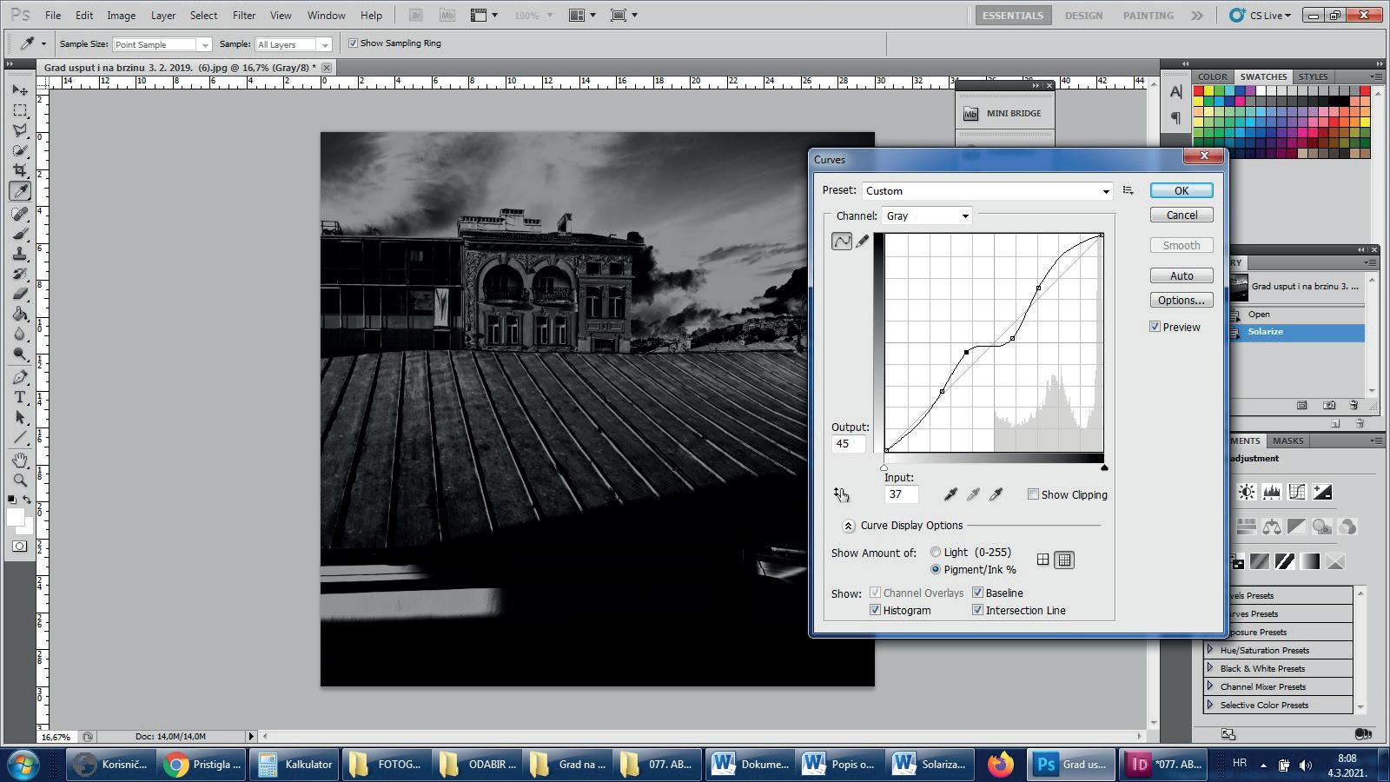Open the preset options menu icon in Curves
This screenshot has width=1390, height=782.
click(x=1128, y=190)
